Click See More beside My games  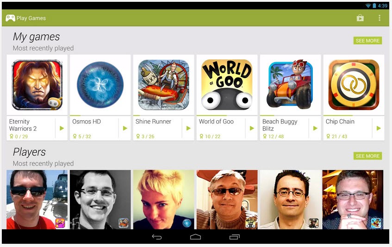(x=367, y=40)
